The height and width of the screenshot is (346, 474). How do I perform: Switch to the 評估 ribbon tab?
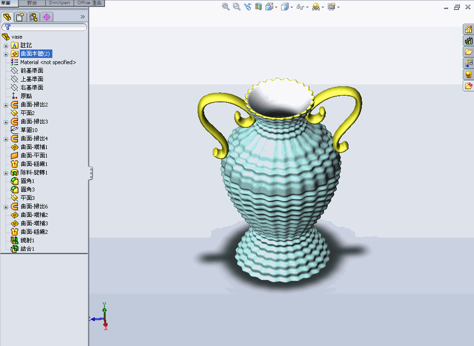(x=32, y=3)
